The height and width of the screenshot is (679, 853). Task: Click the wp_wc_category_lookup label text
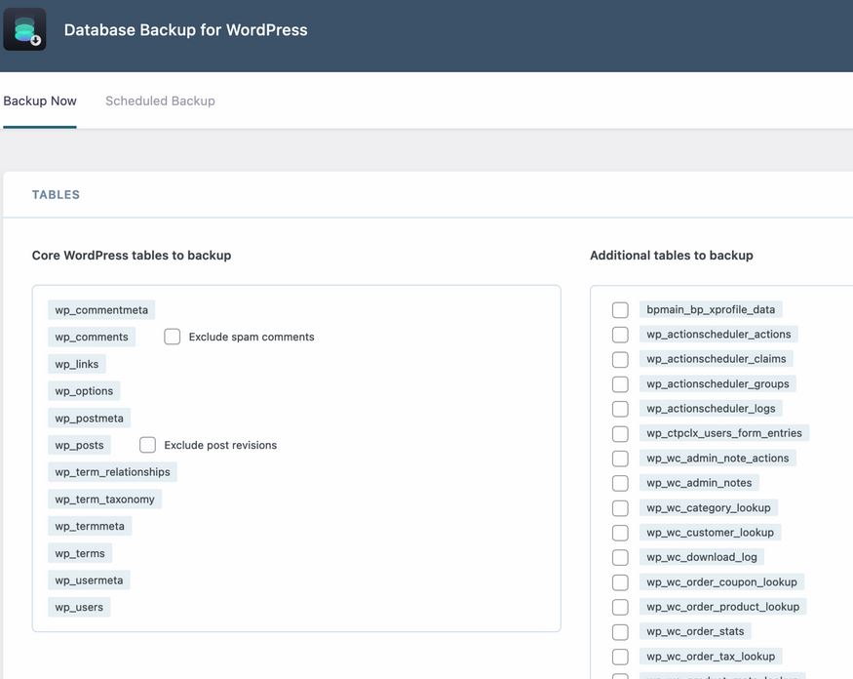tap(709, 507)
